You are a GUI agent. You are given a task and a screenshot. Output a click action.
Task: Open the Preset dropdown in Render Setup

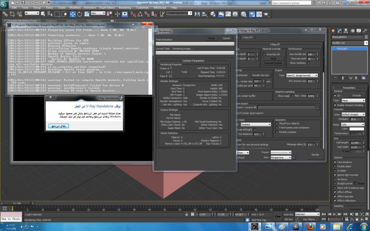coord(280,152)
